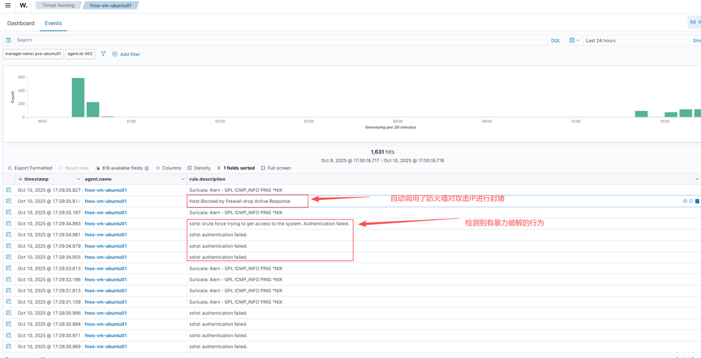The height and width of the screenshot is (358, 701).
Task: Open the date quick menu calendar dropdown
Action: pyautogui.click(x=573, y=41)
